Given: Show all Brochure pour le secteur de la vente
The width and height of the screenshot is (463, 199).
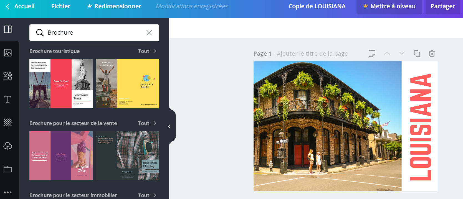Looking at the screenshot, I should click(147, 123).
